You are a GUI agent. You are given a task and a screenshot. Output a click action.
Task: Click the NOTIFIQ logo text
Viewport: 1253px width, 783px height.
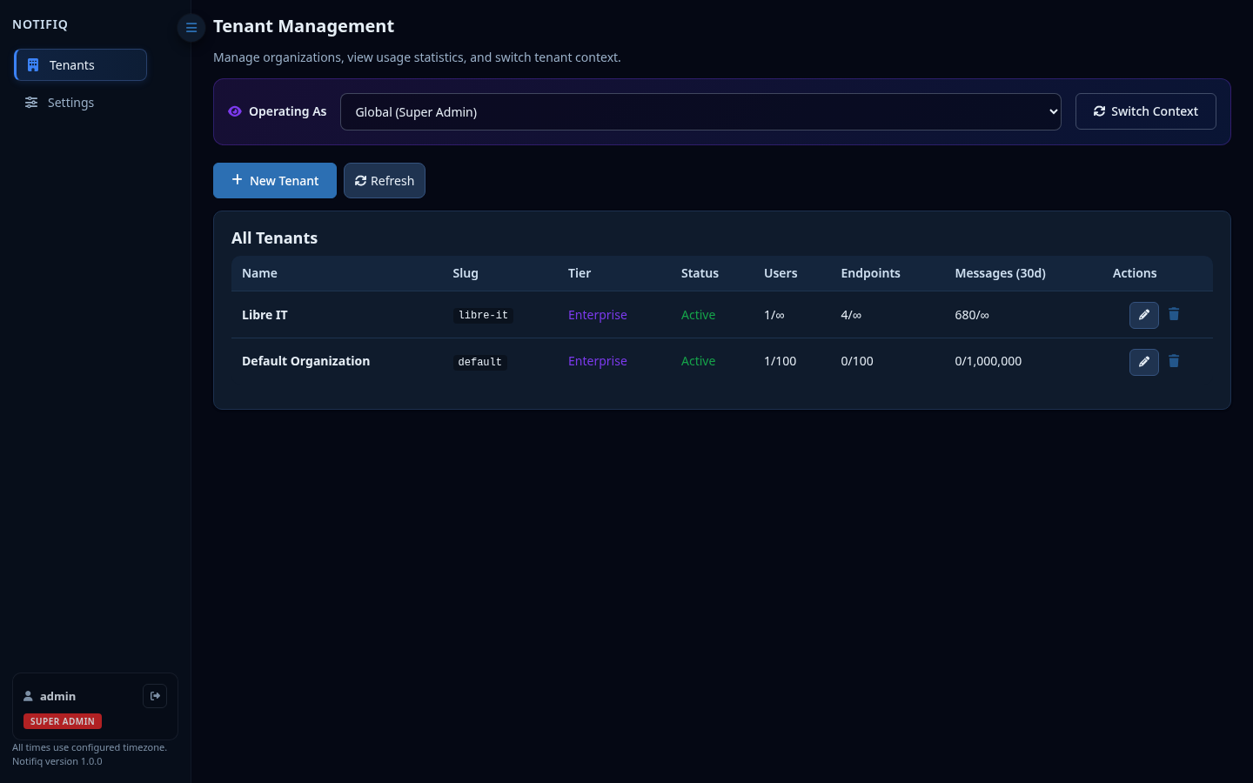pyautogui.click(x=40, y=24)
